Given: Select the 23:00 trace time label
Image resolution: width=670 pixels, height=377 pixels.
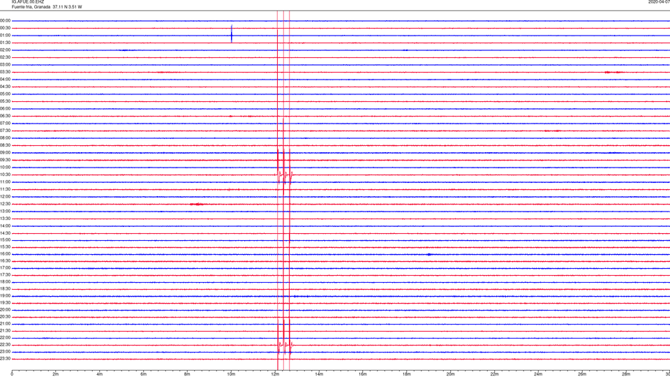Looking at the screenshot, I should [x=5, y=351].
